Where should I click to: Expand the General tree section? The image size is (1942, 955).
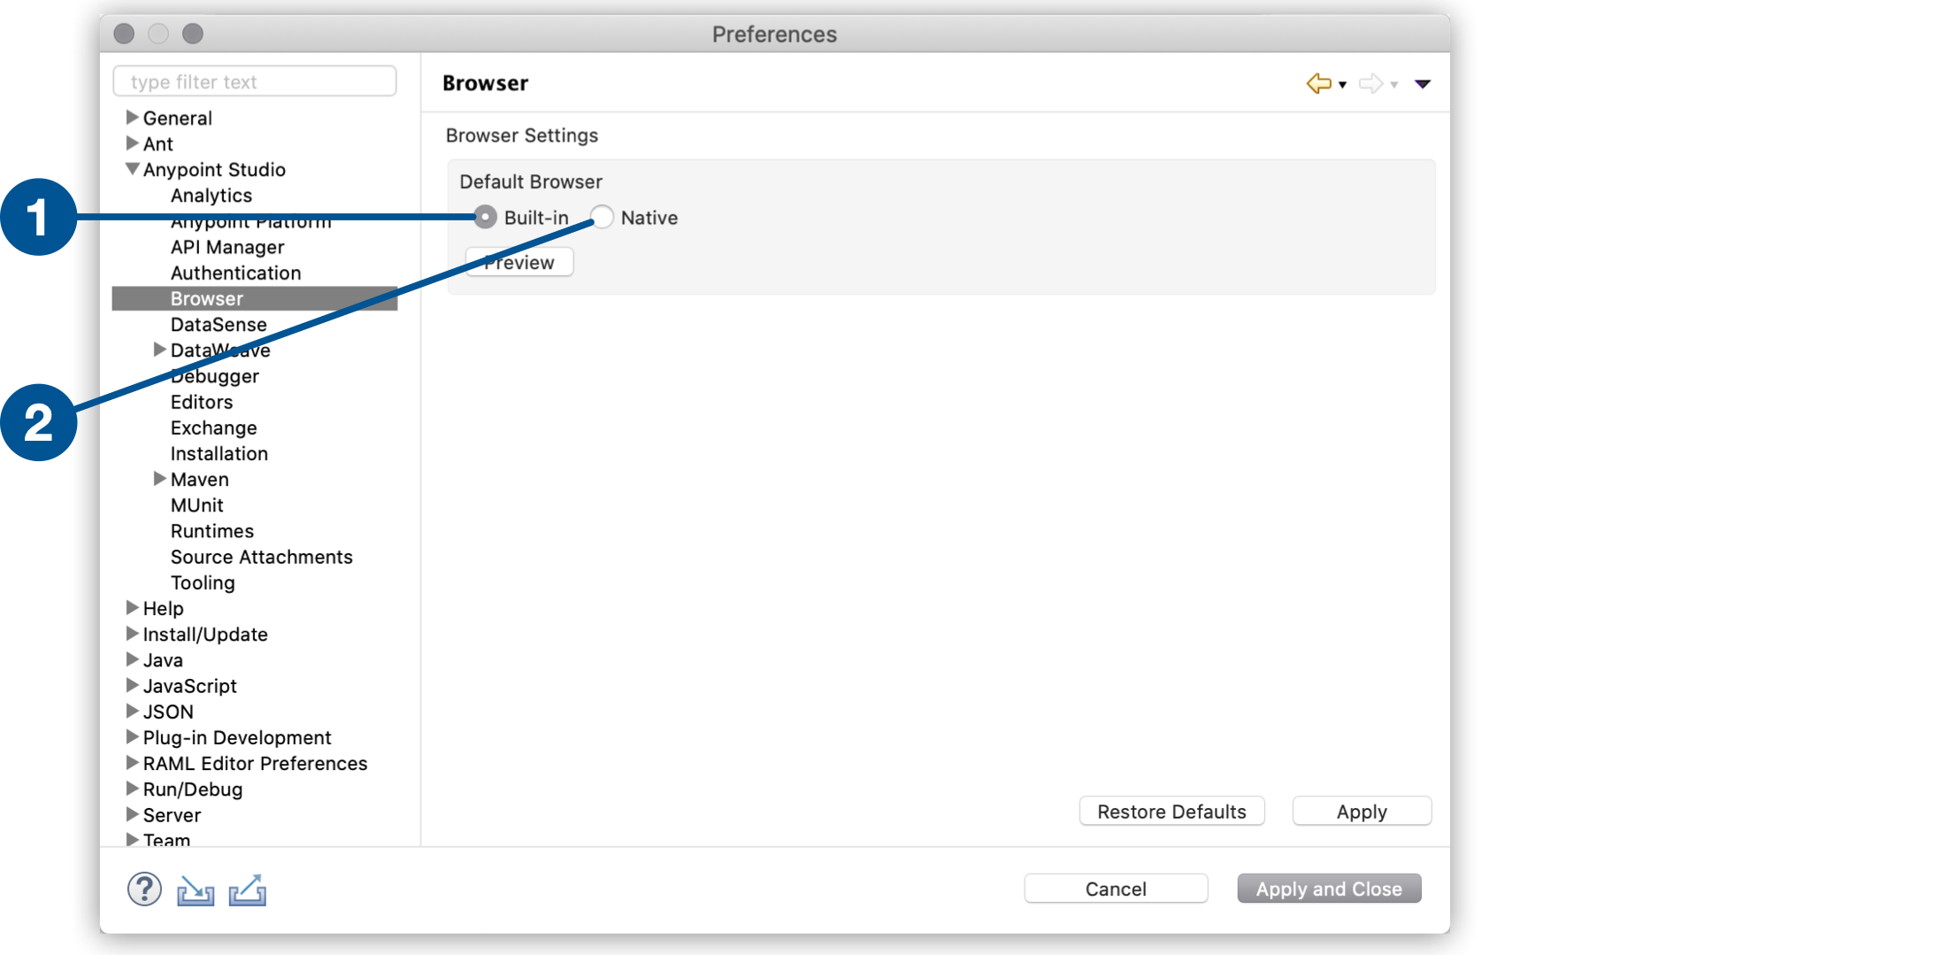click(x=131, y=117)
